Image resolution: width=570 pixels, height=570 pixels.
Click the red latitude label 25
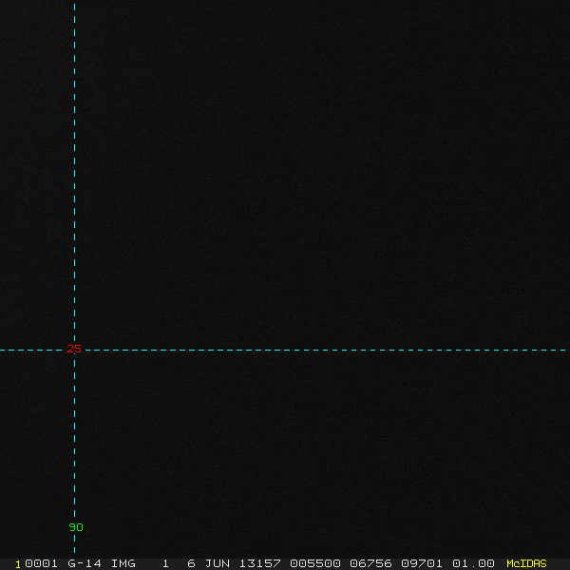pos(74,349)
